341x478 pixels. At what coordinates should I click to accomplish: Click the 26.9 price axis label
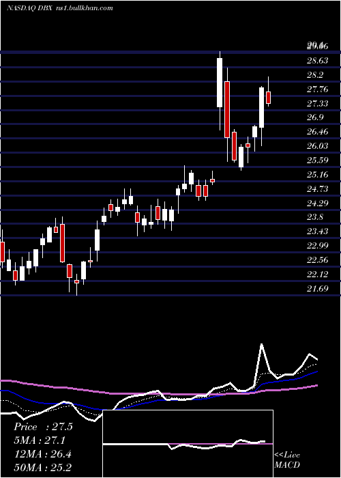(x=315, y=117)
